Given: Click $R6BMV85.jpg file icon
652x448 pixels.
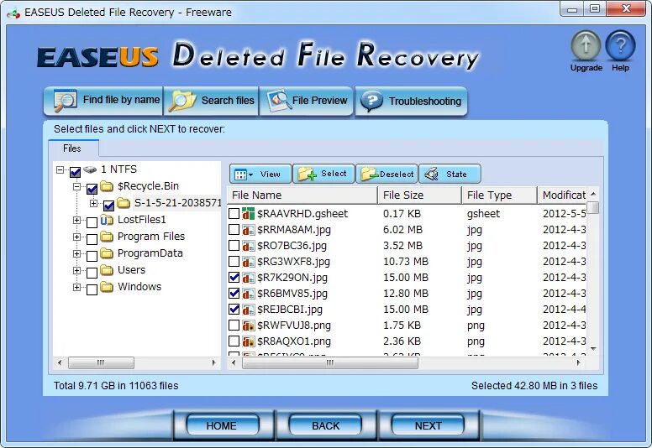Looking at the screenshot, I should [248, 294].
